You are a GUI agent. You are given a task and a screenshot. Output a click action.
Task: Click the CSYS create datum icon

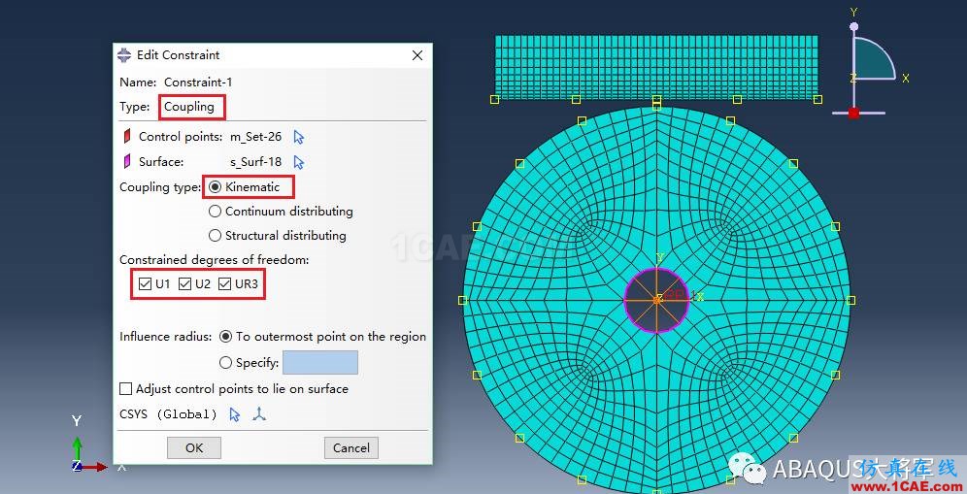(x=259, y=414)
